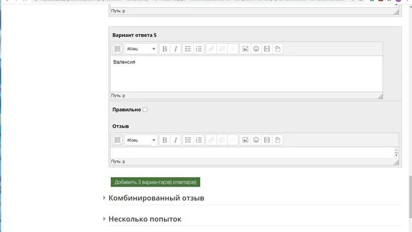The width and height of the screenshot is (412, 232).
Task: Remove link in Вариант ответа 5 editor
Action: (222, 49)
